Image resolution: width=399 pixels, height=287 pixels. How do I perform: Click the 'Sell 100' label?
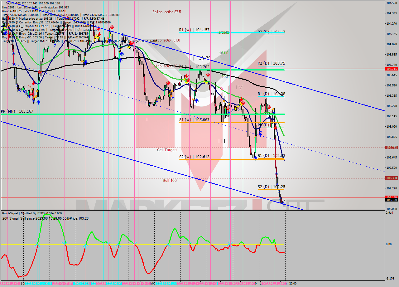coord(170,180)
